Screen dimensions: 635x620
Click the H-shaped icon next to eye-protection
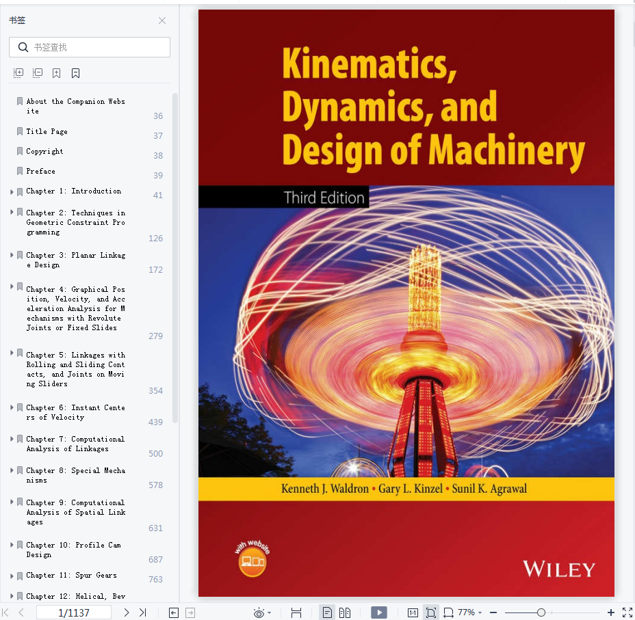[296, 612]
